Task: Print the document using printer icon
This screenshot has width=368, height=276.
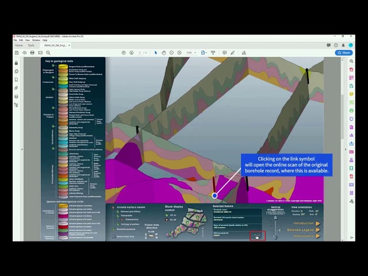Action: click(32, 53)
